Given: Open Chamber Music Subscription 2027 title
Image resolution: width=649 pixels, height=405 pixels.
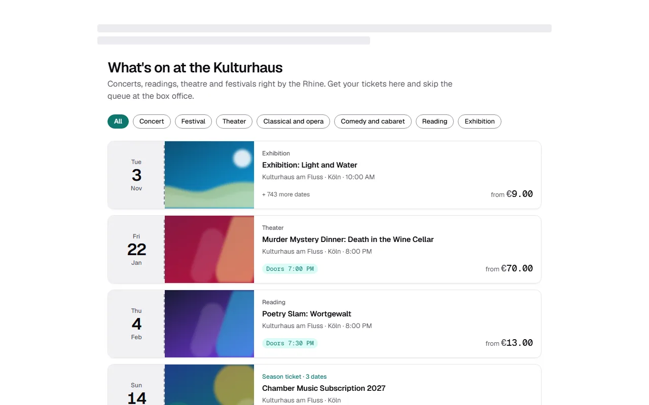Looking at the screenshot, I should 324,388.
